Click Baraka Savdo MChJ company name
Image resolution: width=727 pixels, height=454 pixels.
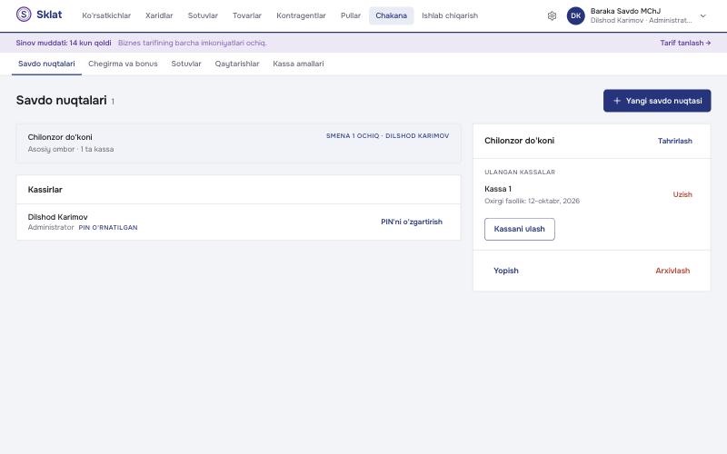(x=625, y=11)
